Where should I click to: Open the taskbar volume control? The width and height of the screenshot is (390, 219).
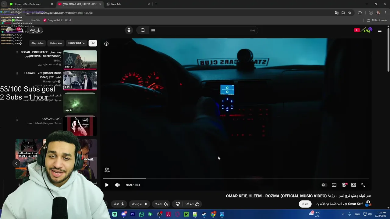point(370,214)
